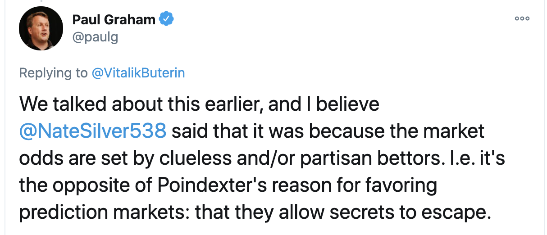Open the Paul Graham display name link

[114, 20]
